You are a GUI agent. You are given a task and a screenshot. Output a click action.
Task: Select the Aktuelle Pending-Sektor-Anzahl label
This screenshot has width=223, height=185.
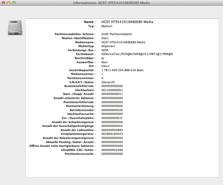click(x=70, y=142)
